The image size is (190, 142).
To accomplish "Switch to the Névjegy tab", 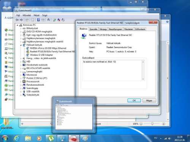I will coord(103,29).
